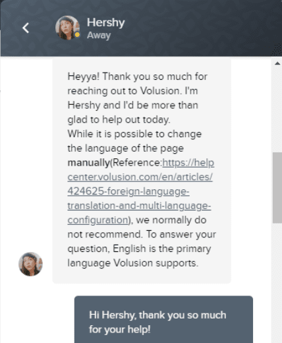
Task: Go back using the header arrow
Action: pos(26,28)
